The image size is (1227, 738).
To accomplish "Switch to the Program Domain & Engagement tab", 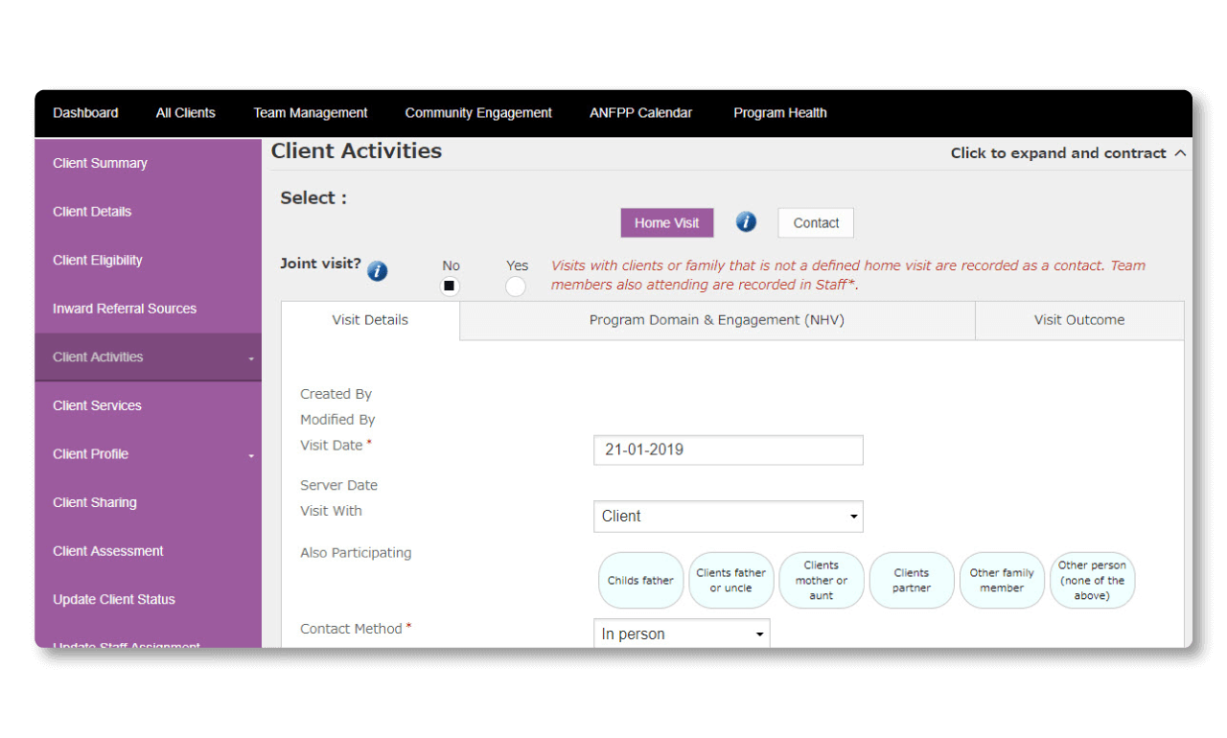I will (716, 320).
